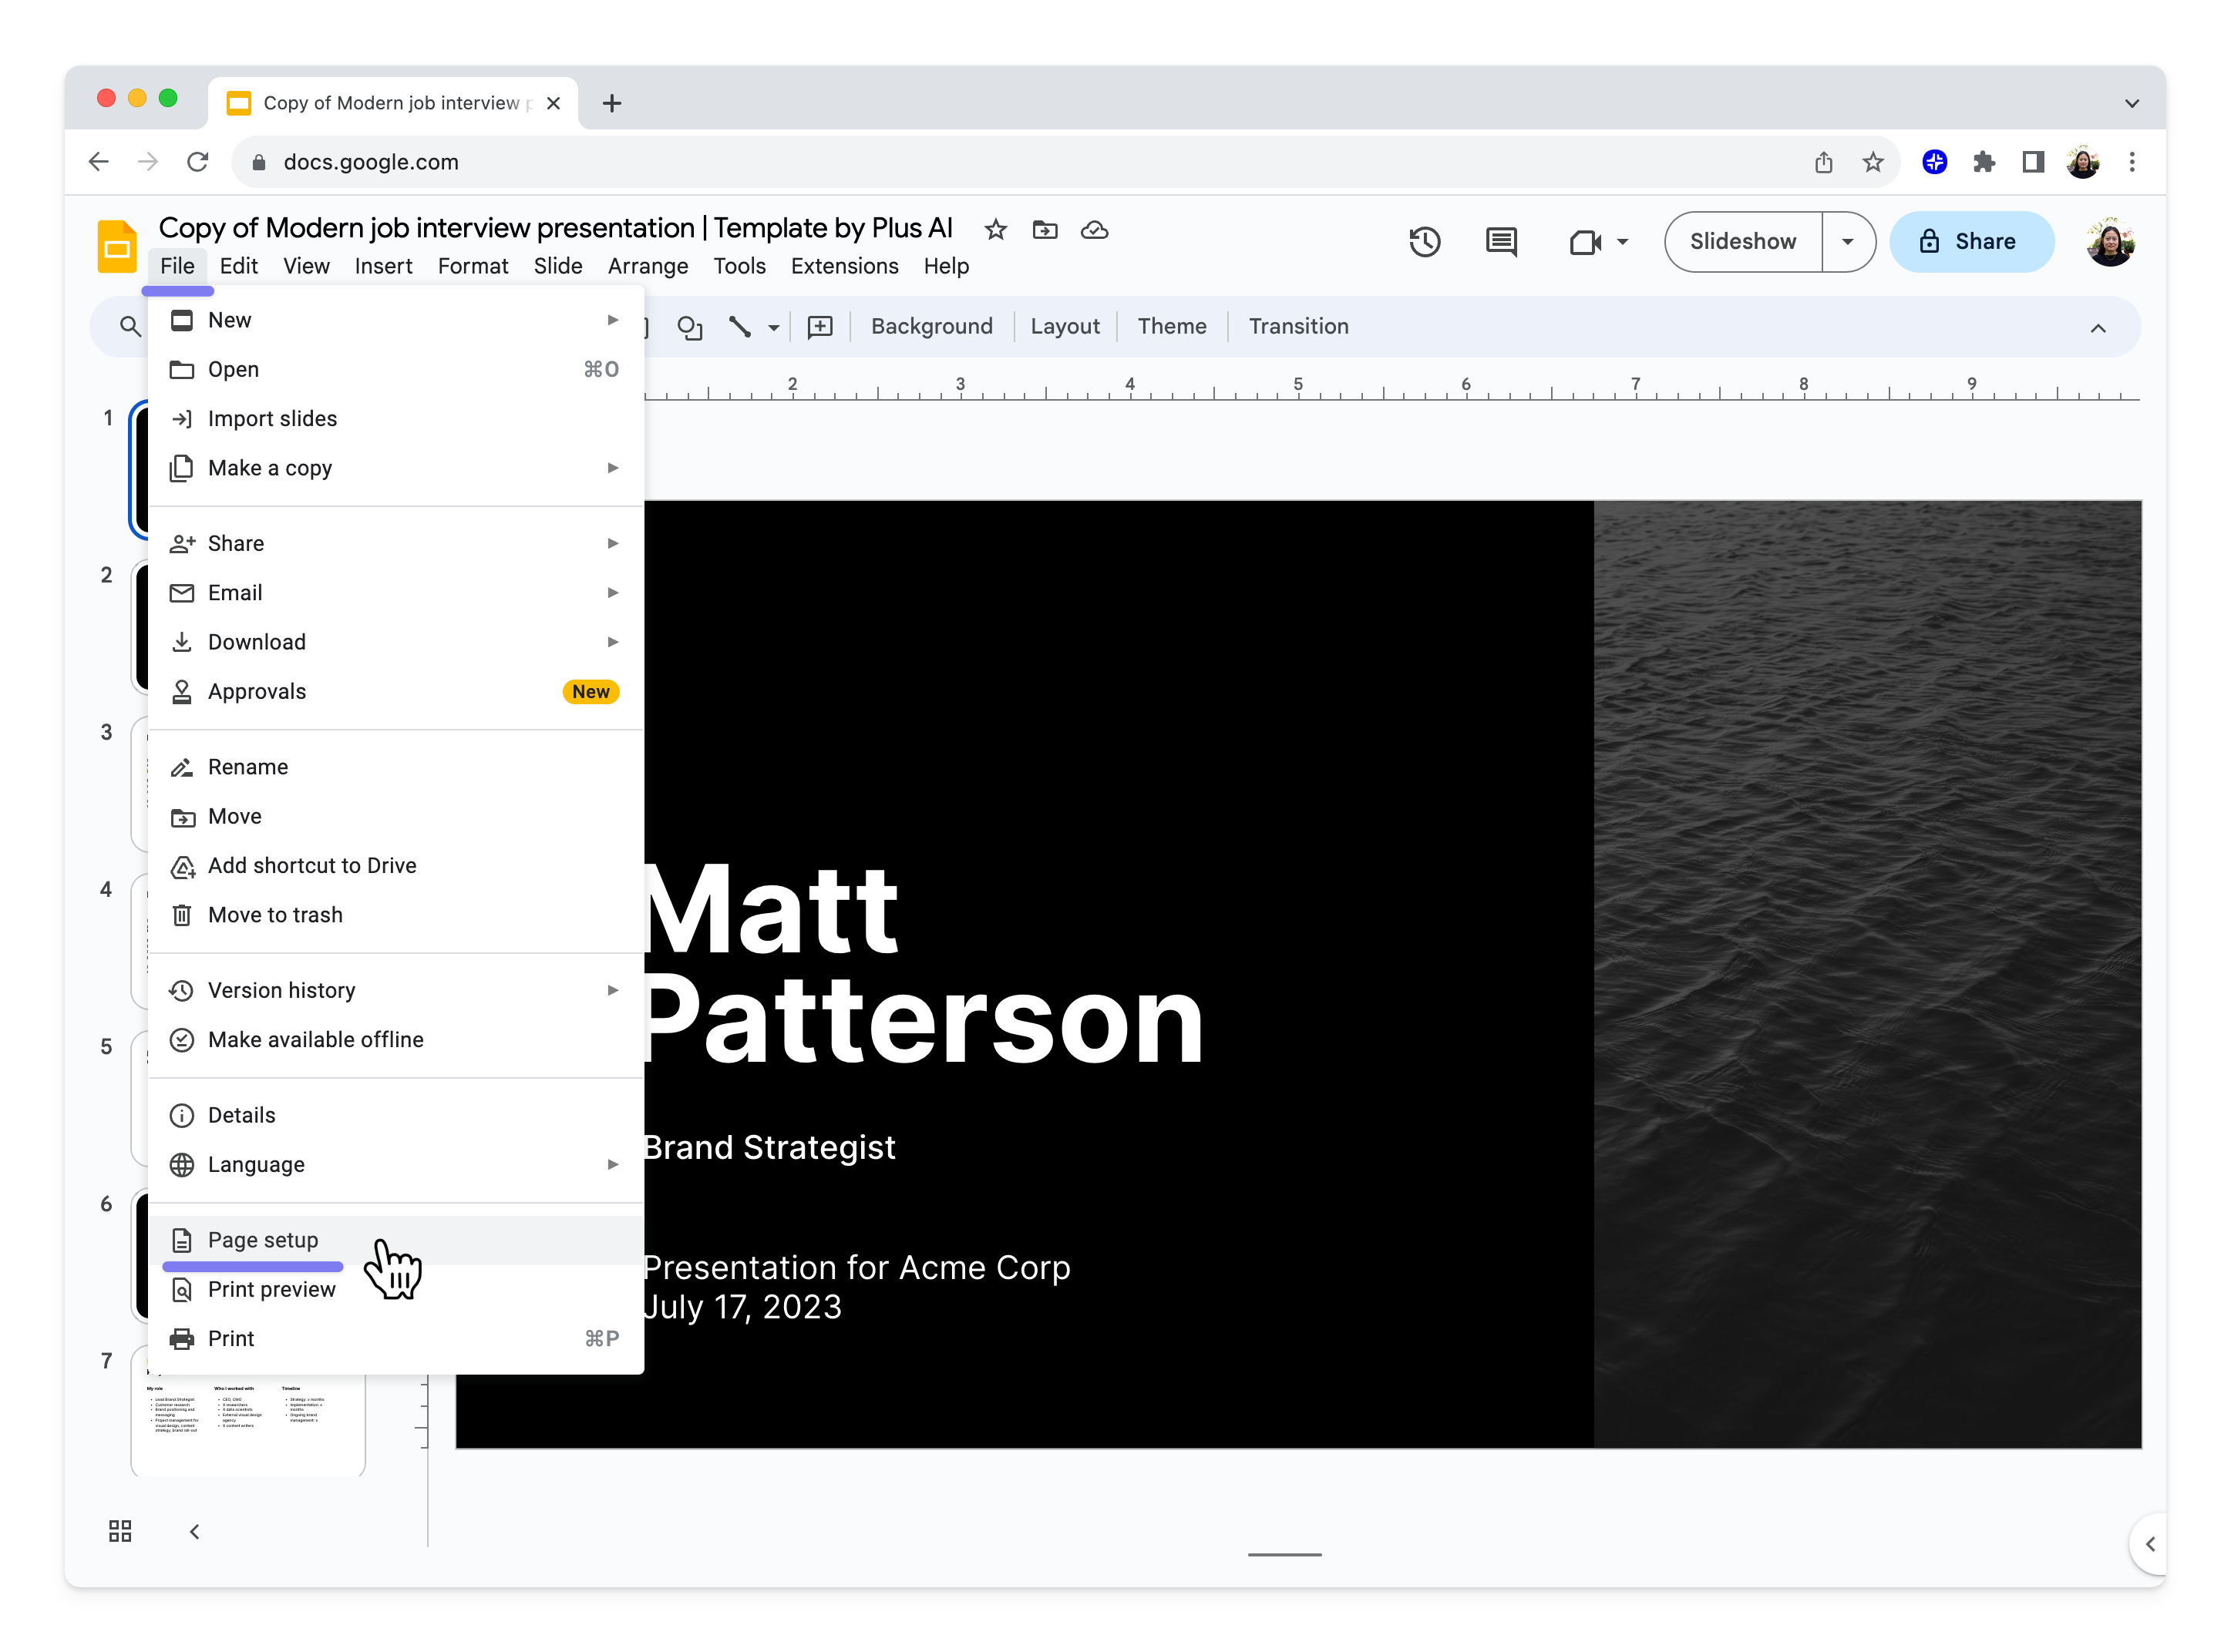Hide the menus with toolbar chevron
This screenshot has width=2231, height=1652.
(2097, 328)
